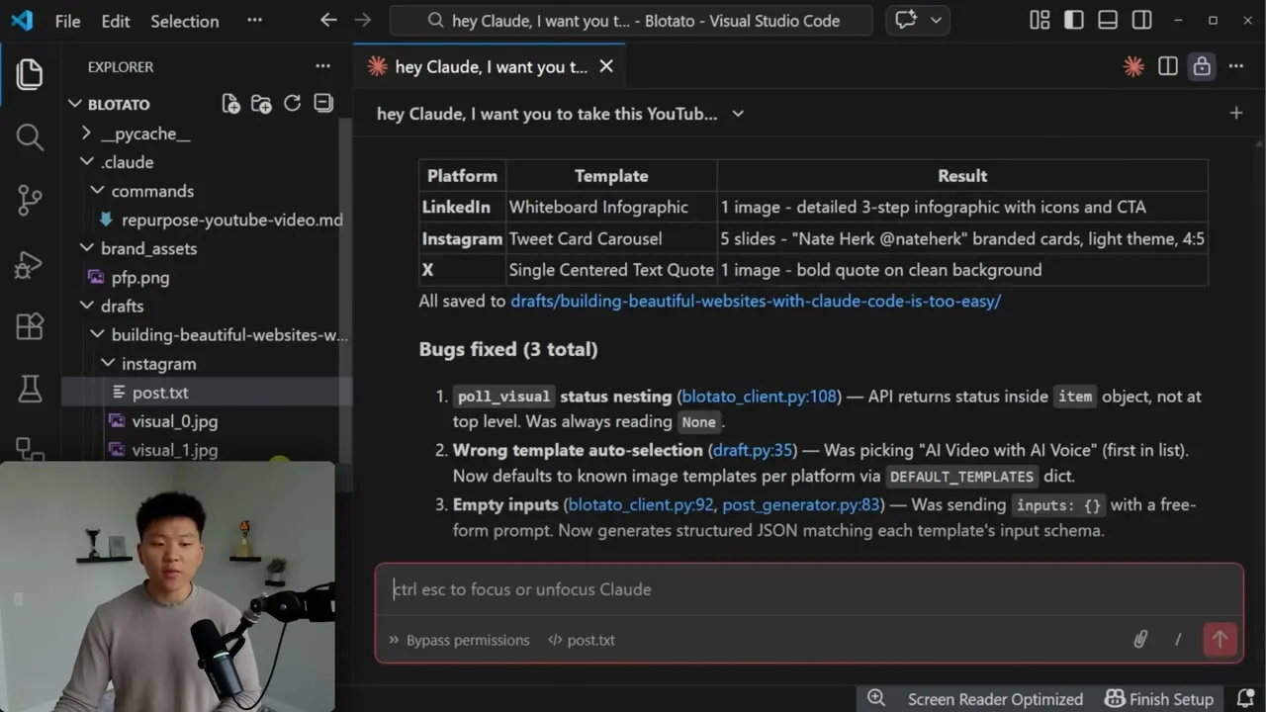Open the Selection menu
The height and width of the screenshot is (712, 1266).
(x=184, y=21)
